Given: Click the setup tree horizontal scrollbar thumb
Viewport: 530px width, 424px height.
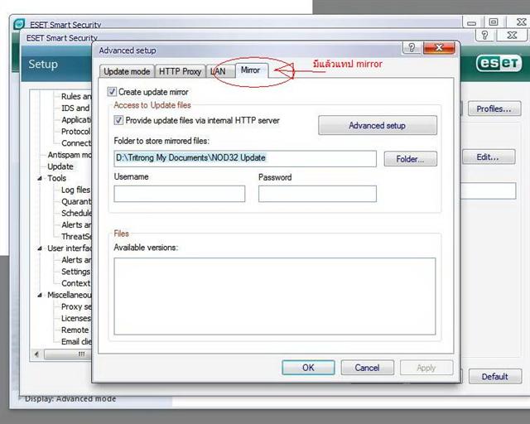Looking at the screenshot, I should pyautogui.click(x=68, y=354).
